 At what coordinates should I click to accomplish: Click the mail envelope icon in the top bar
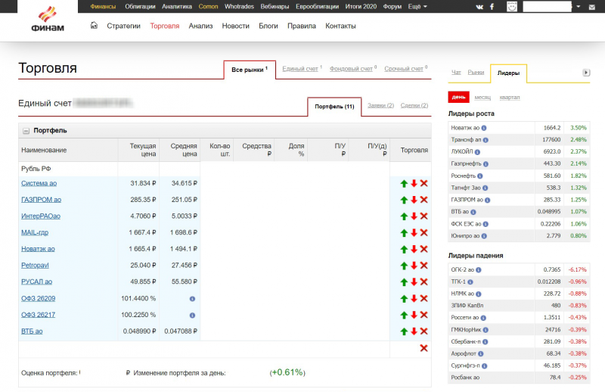(594, 6)
